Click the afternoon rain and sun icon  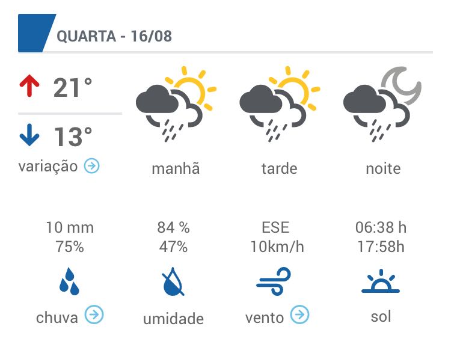tap(280, 104)
